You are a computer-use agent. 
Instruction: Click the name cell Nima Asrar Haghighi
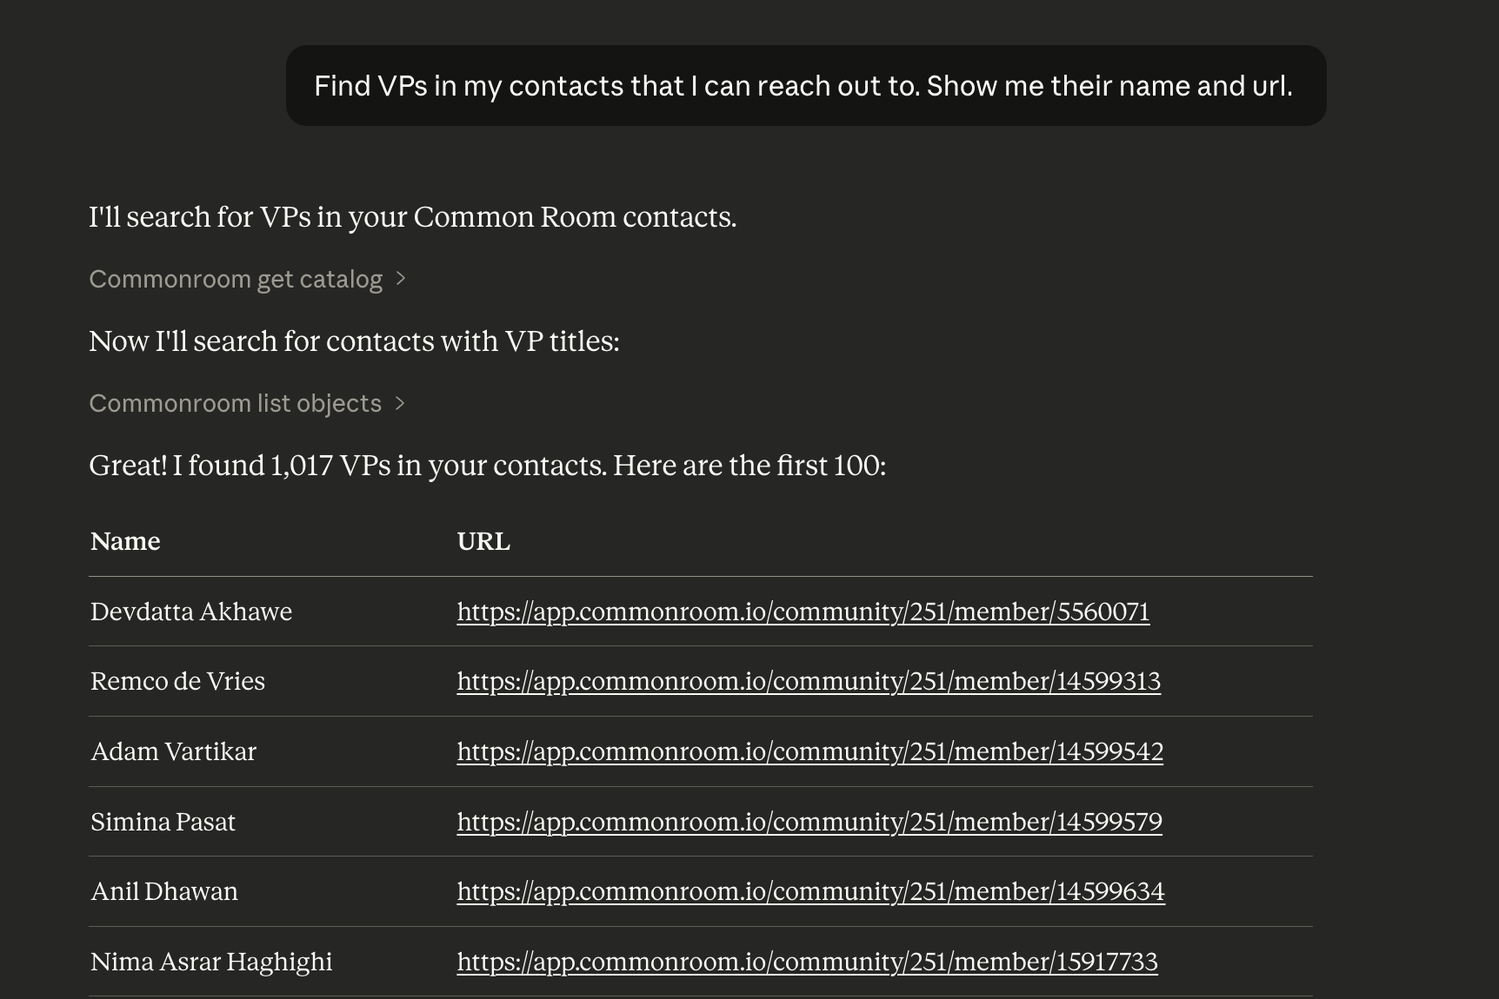pyautogui.click(x=211, y=962)
